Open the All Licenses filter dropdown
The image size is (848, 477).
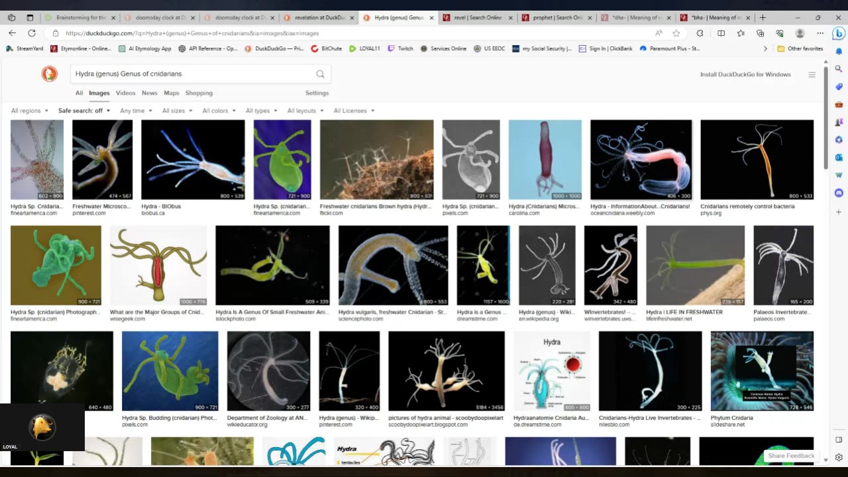pyautogui.click(x=354, y=111)
